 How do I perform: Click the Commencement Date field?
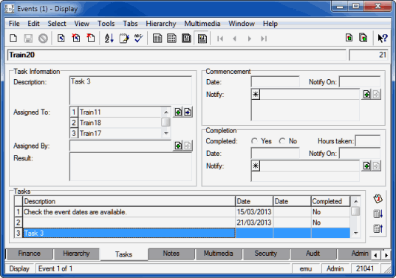pyautogui.click(x=276, y=82)
